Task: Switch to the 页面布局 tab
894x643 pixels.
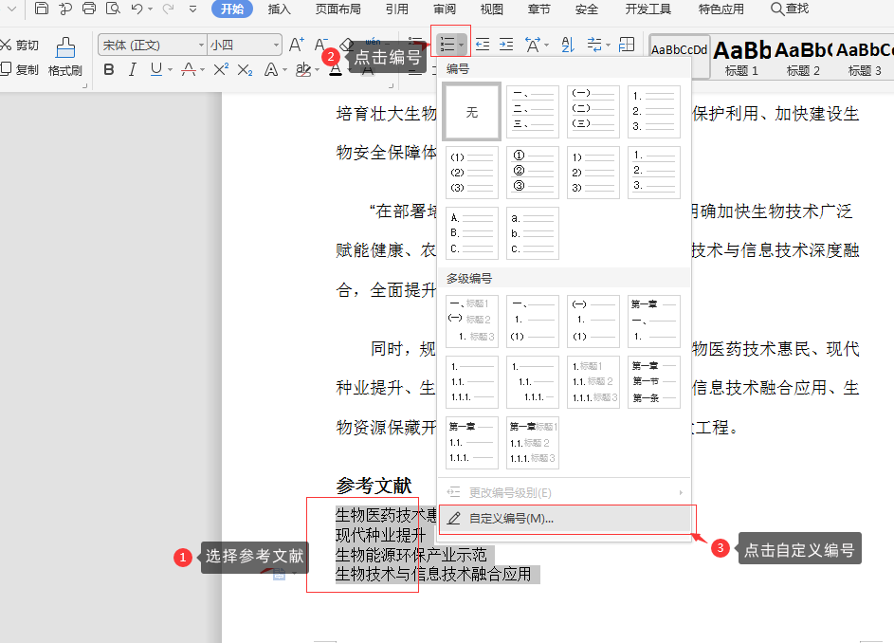Action: click(x=338, y=9)
